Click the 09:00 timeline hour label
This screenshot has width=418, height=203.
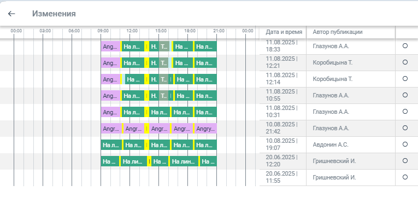(103, 31)
